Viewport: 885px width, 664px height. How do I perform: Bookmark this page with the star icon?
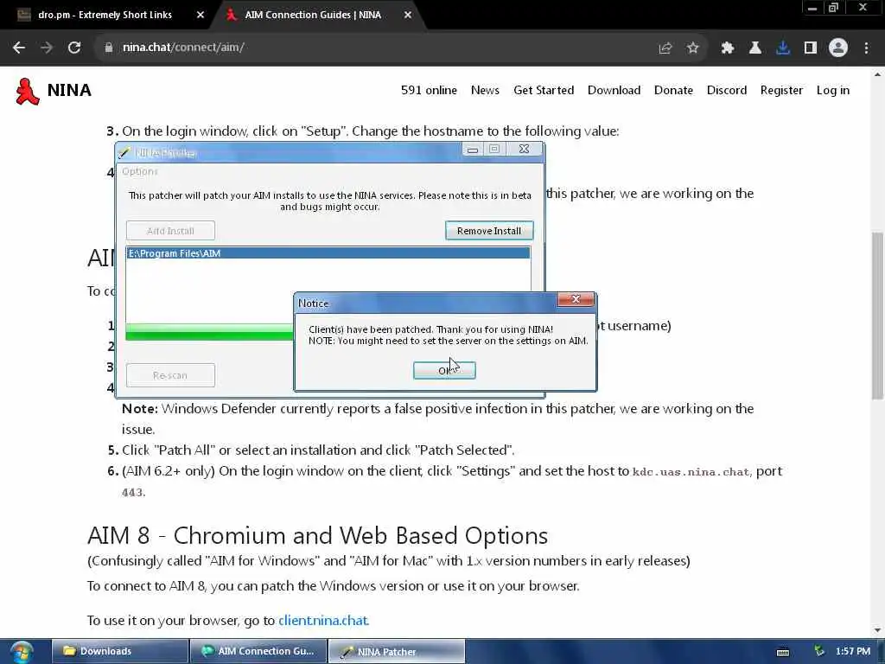tap(693, 48)
